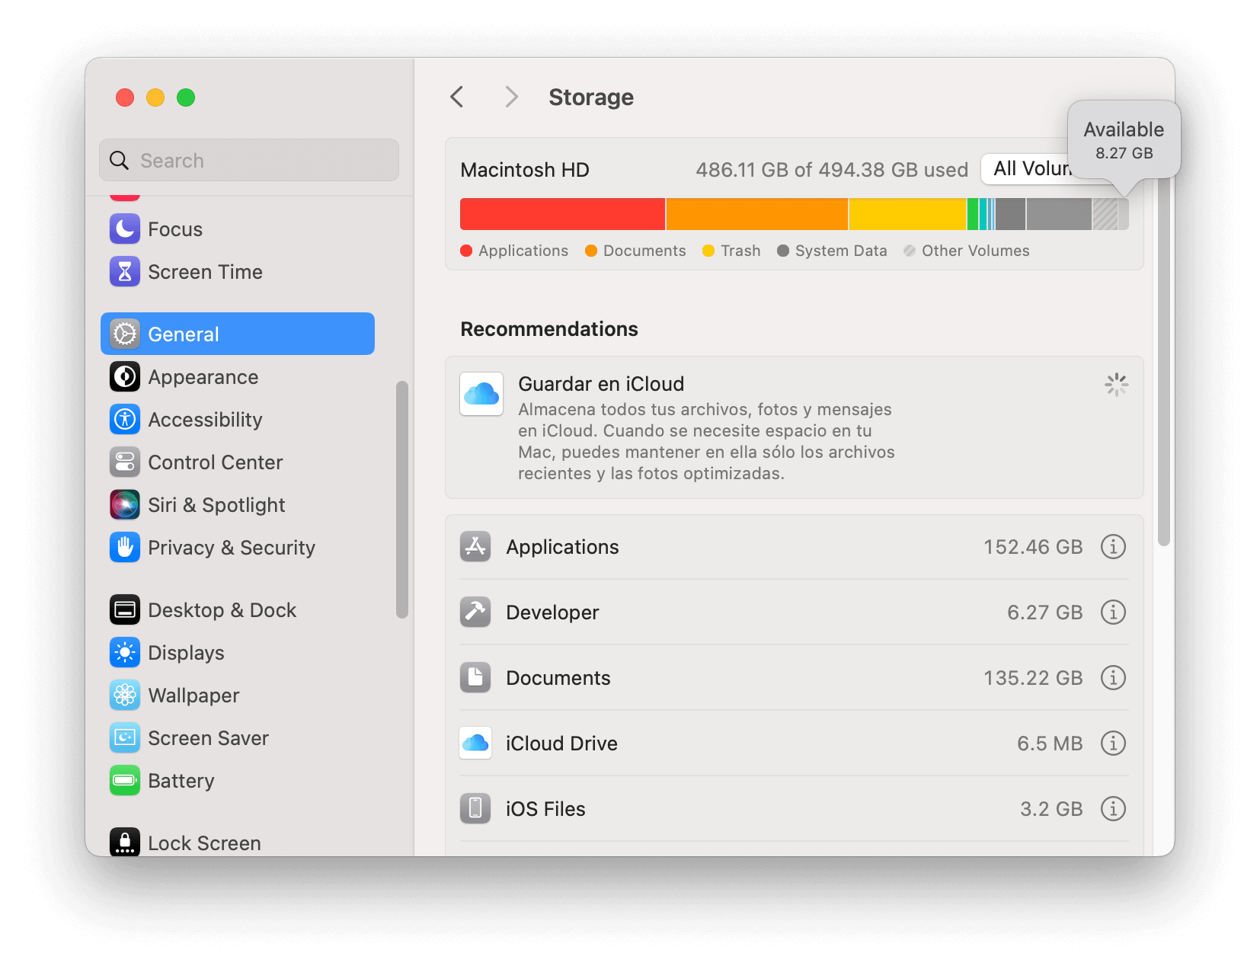Open Privacy & Security settings
Viewport: 1260px width, 969px height.
pos(238,547)
